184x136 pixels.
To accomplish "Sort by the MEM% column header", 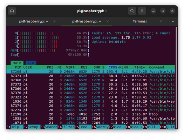I will coord(124,67).
